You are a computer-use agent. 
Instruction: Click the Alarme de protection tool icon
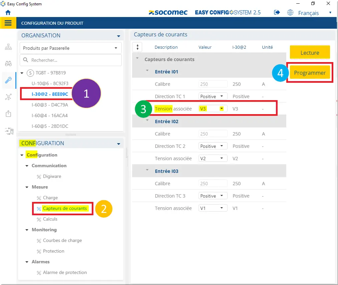[39, 273]
